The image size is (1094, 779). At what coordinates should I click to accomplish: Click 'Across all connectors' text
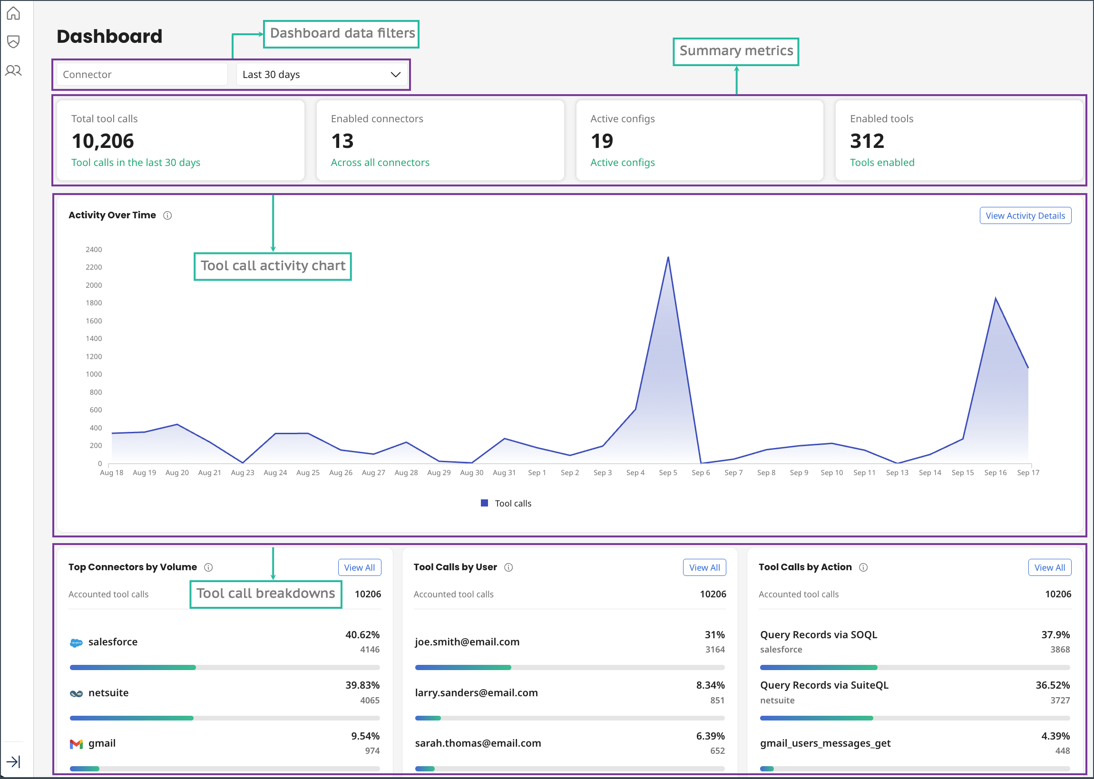(x=381, y=163)
